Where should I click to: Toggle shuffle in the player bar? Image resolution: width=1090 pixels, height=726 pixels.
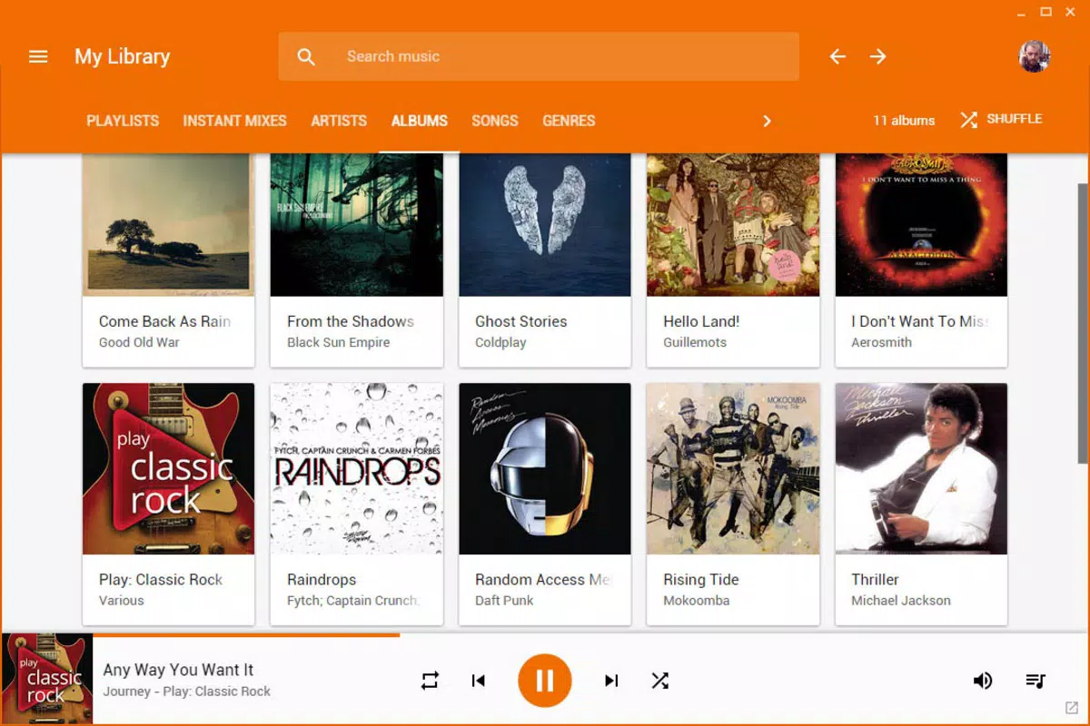(x=660, y=681)
